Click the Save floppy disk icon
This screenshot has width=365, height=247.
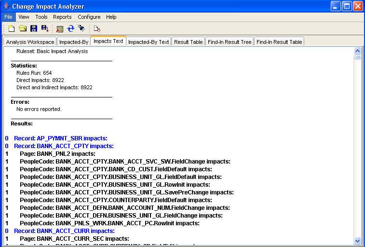pos(34,29)
